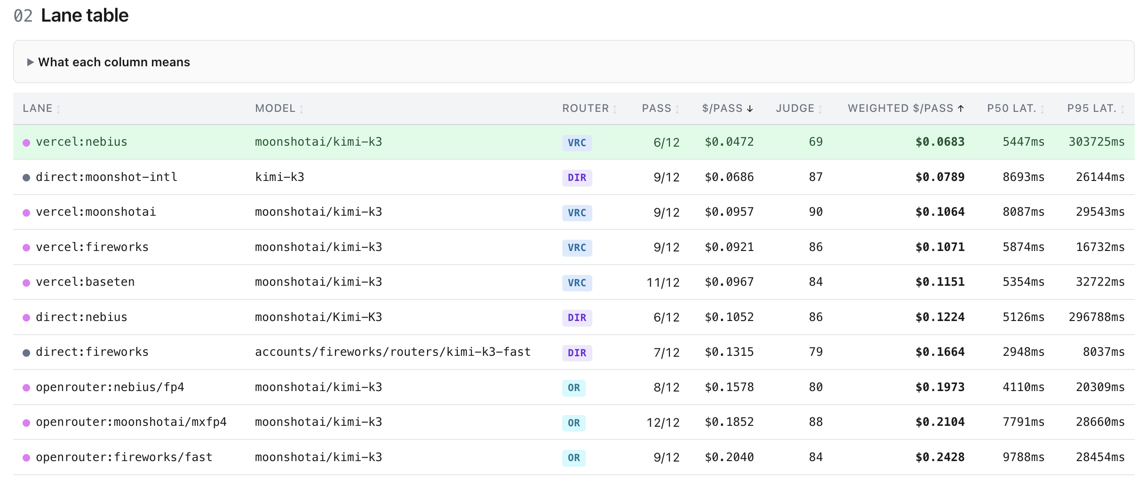Click gray dot beside direct:moonshot-intl
This screenshot has height=486, width=1147.
26,178
